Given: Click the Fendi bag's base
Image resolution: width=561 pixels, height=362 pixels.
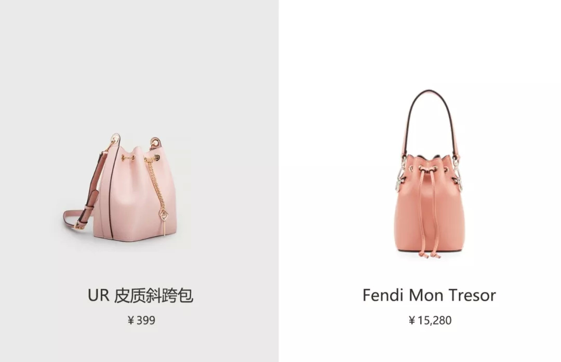Looking at the screenshot, I should click(x=430, y=250).
